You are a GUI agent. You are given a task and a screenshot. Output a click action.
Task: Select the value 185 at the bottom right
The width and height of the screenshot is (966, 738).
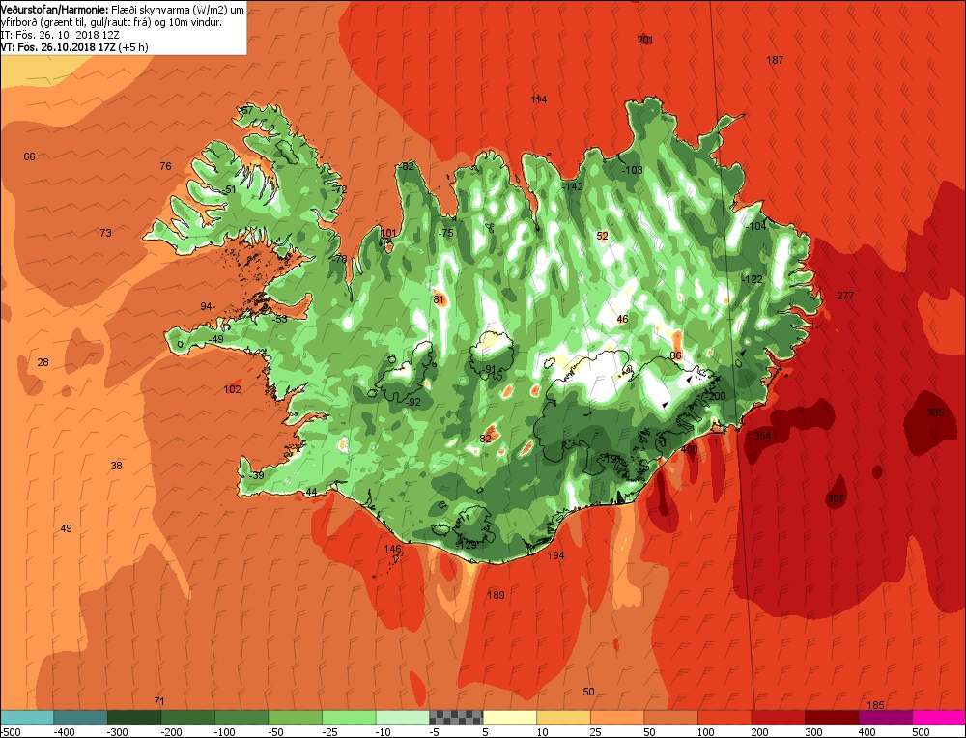point(875,705)
